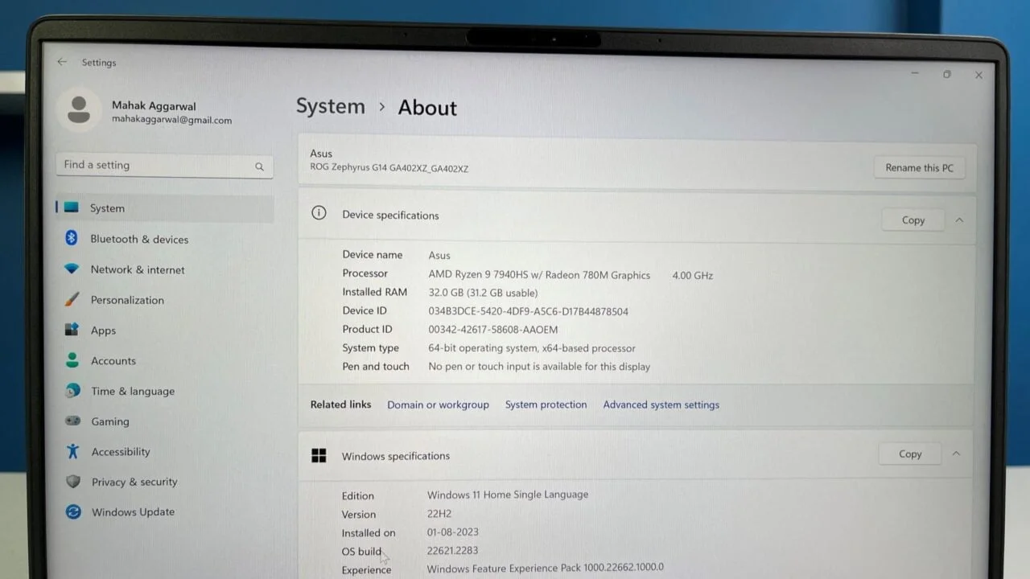Click Rename this PC button
Screen dimensions: 1030x579
[919, 167]
